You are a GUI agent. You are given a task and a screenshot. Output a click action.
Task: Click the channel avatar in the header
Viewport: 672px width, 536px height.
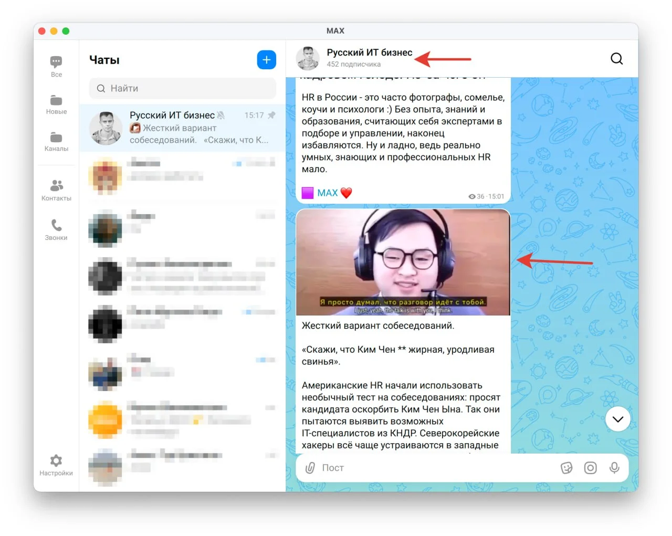coord(308,58)
